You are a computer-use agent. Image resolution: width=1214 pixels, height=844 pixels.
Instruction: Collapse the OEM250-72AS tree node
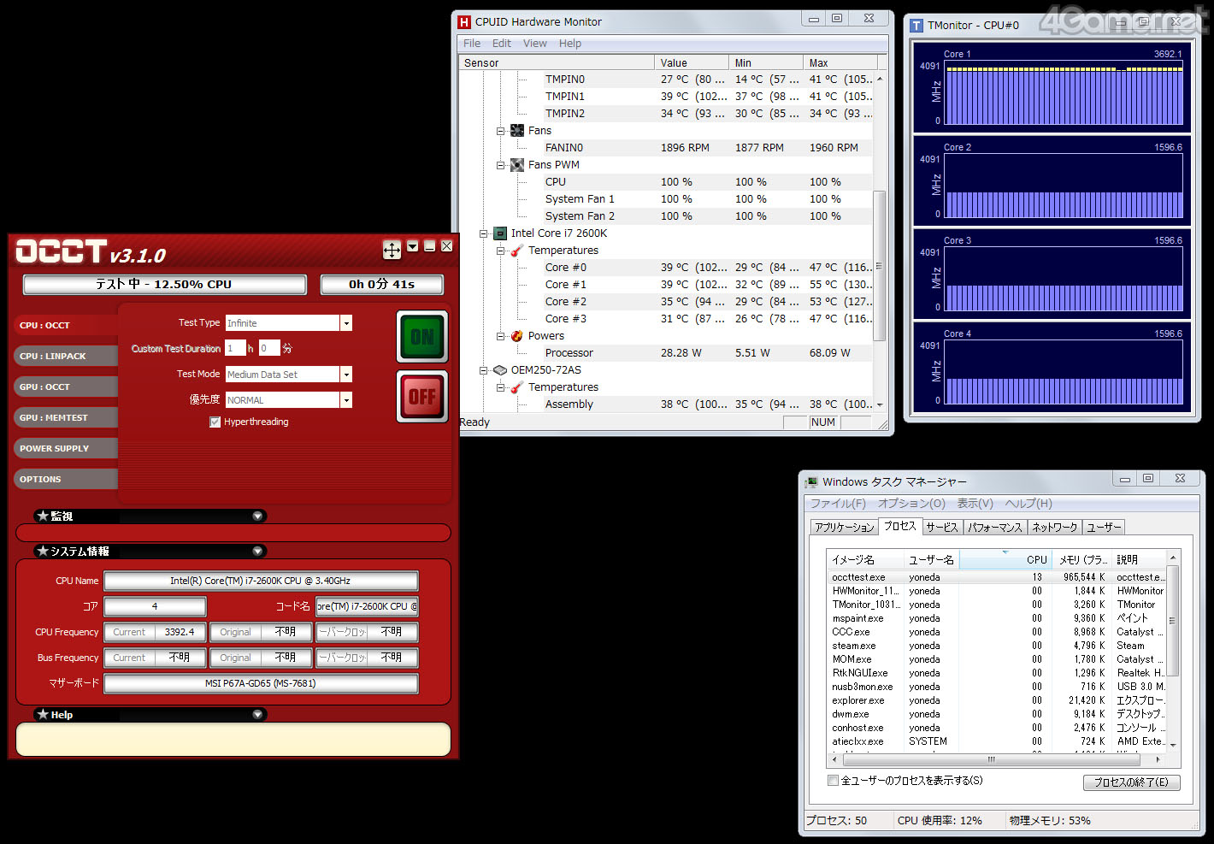pyautogui.click(x=484, y=370)
